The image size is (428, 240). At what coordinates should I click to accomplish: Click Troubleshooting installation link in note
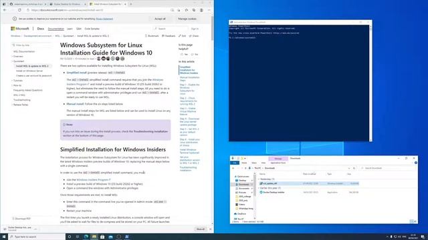click(x=150, y=131)
